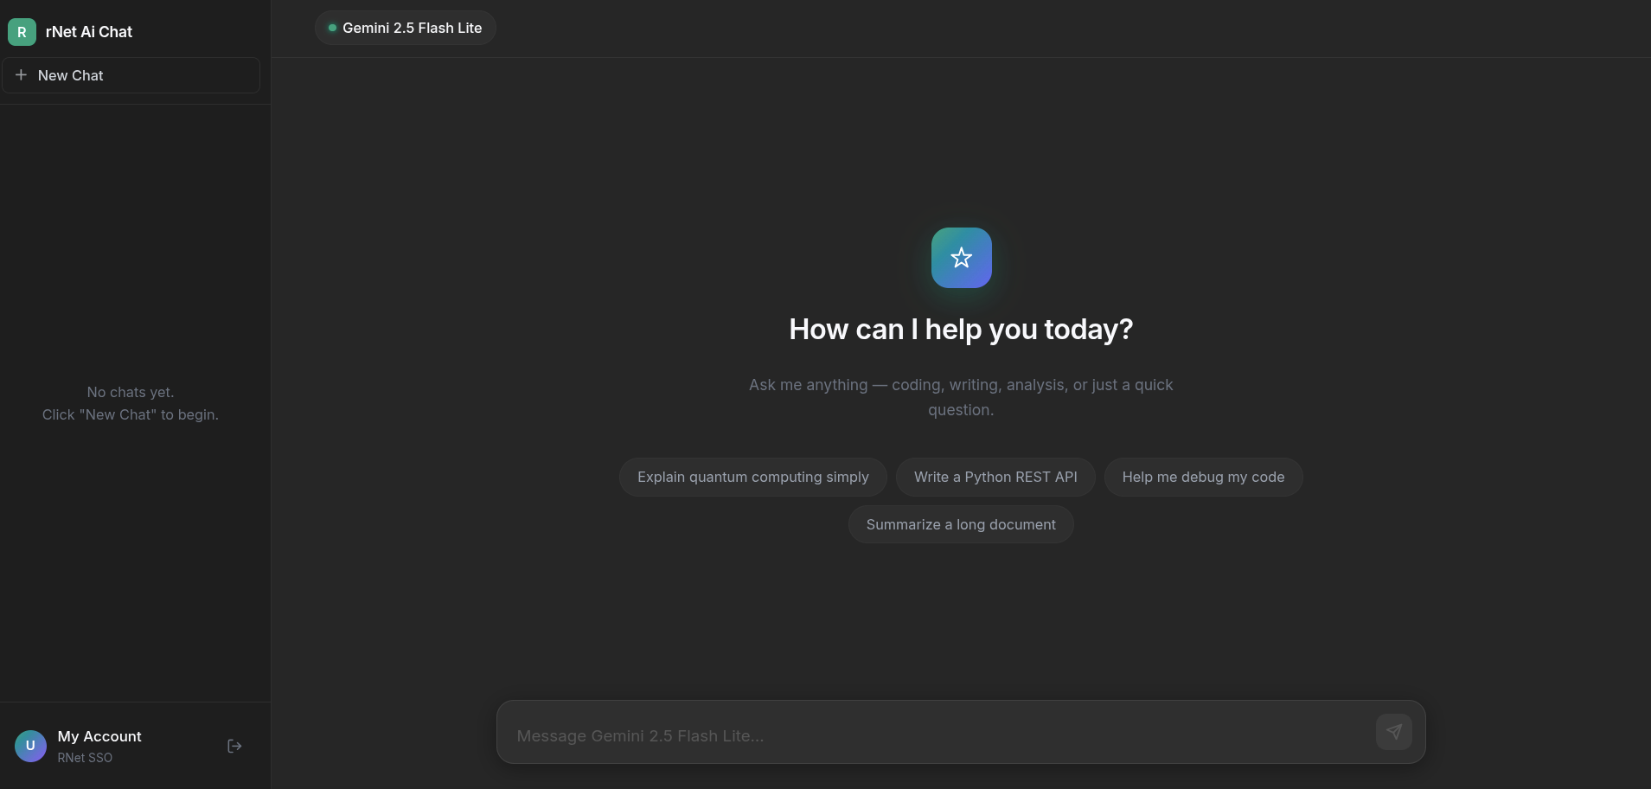
Task: Choose Write a Python REST API suggestion
Action: click(995, 477)
